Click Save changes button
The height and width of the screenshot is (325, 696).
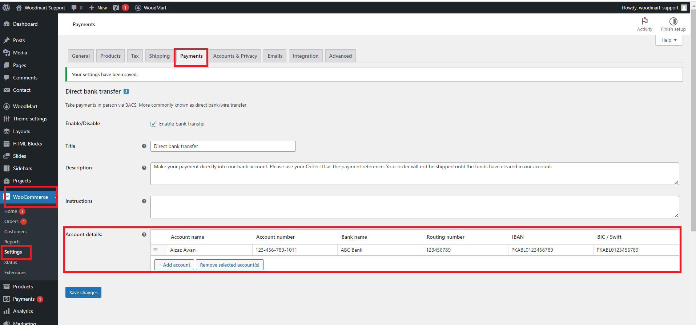pyautogui.click(x=83, y=292)
